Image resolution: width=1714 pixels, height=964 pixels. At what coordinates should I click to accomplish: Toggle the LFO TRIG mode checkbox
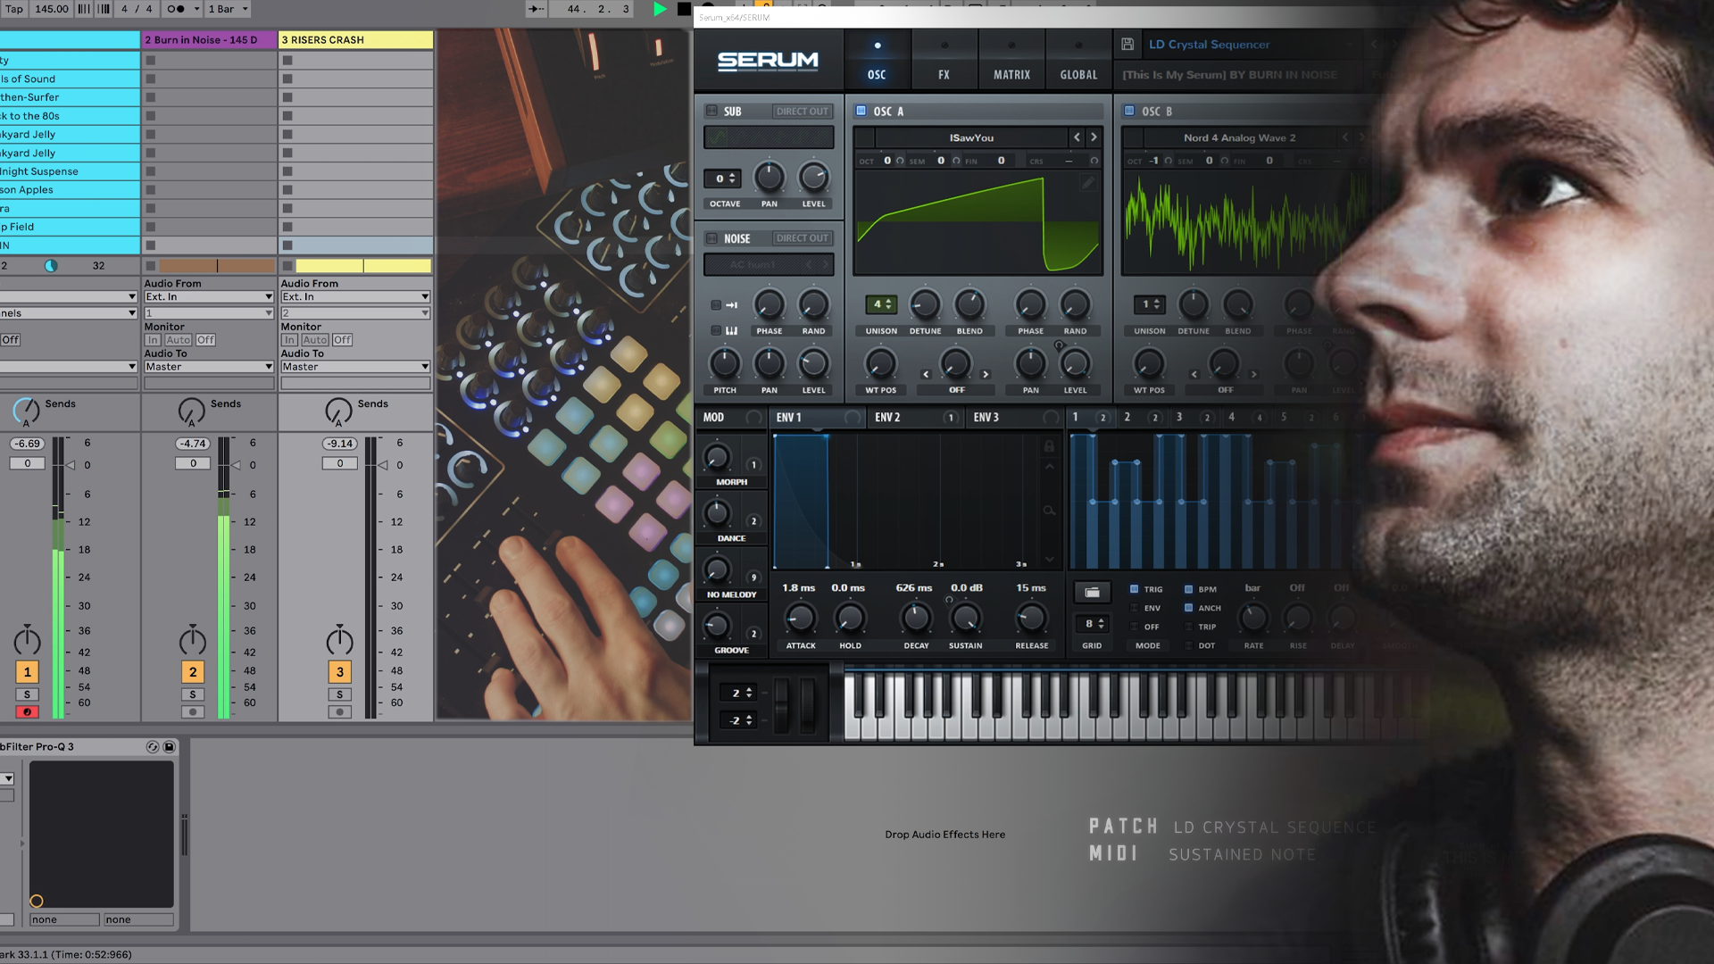tap(1135, 589)
